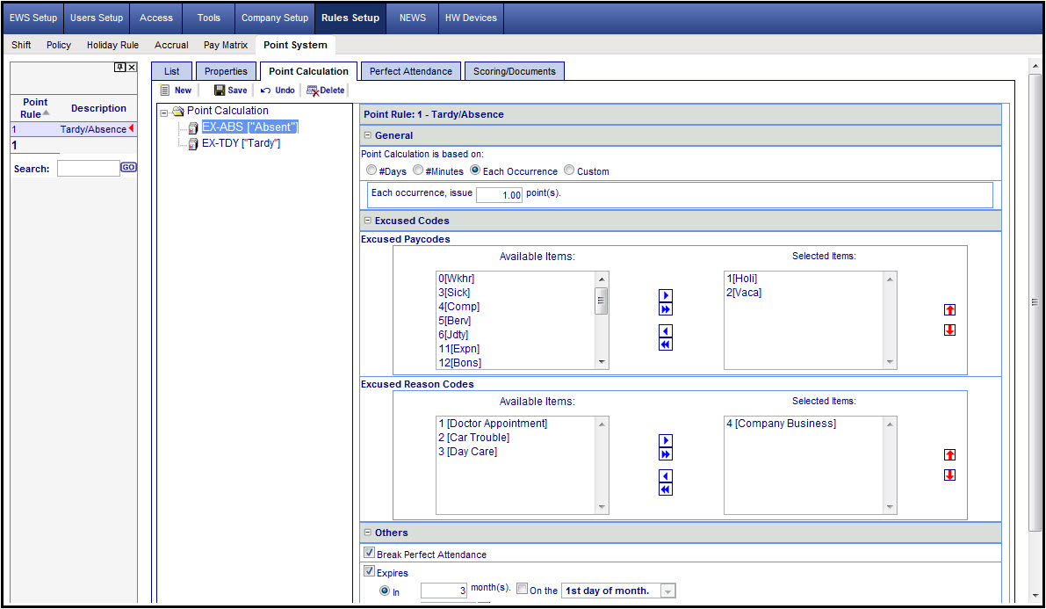Select the Tardy/Absence point rule row

(74, 129)
